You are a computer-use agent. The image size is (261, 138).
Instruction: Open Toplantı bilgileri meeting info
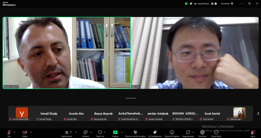pos(172,134)
